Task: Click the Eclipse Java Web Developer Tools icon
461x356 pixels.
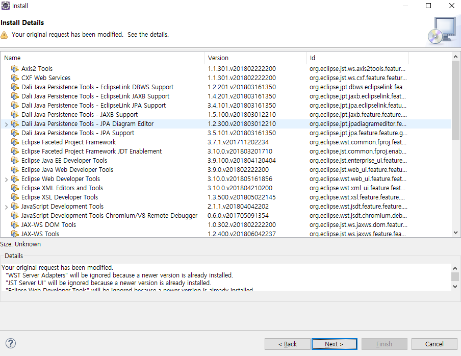Action: (15, 170)
